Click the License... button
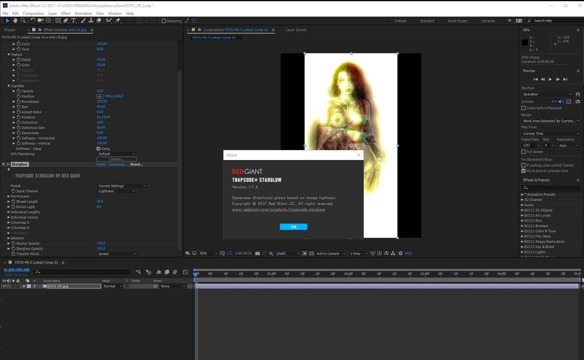Viewport: 584px width, 360px height. [x=116, y=159]
